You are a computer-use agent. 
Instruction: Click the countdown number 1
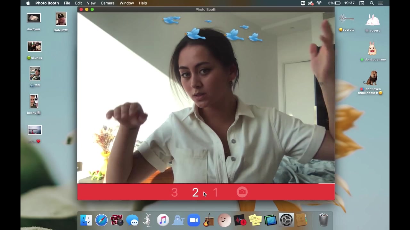215,192
